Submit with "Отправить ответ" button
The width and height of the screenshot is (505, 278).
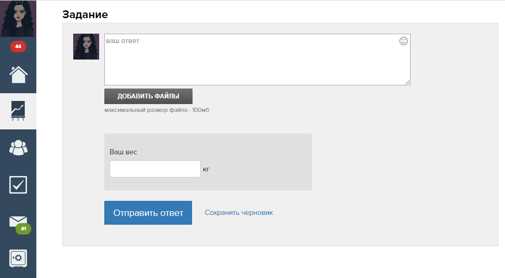148,213
